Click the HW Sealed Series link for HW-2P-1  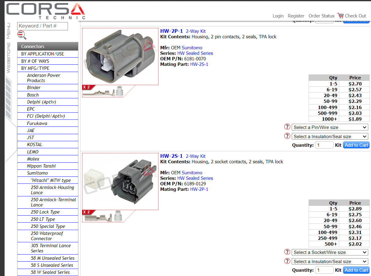[x=195, y=53]
